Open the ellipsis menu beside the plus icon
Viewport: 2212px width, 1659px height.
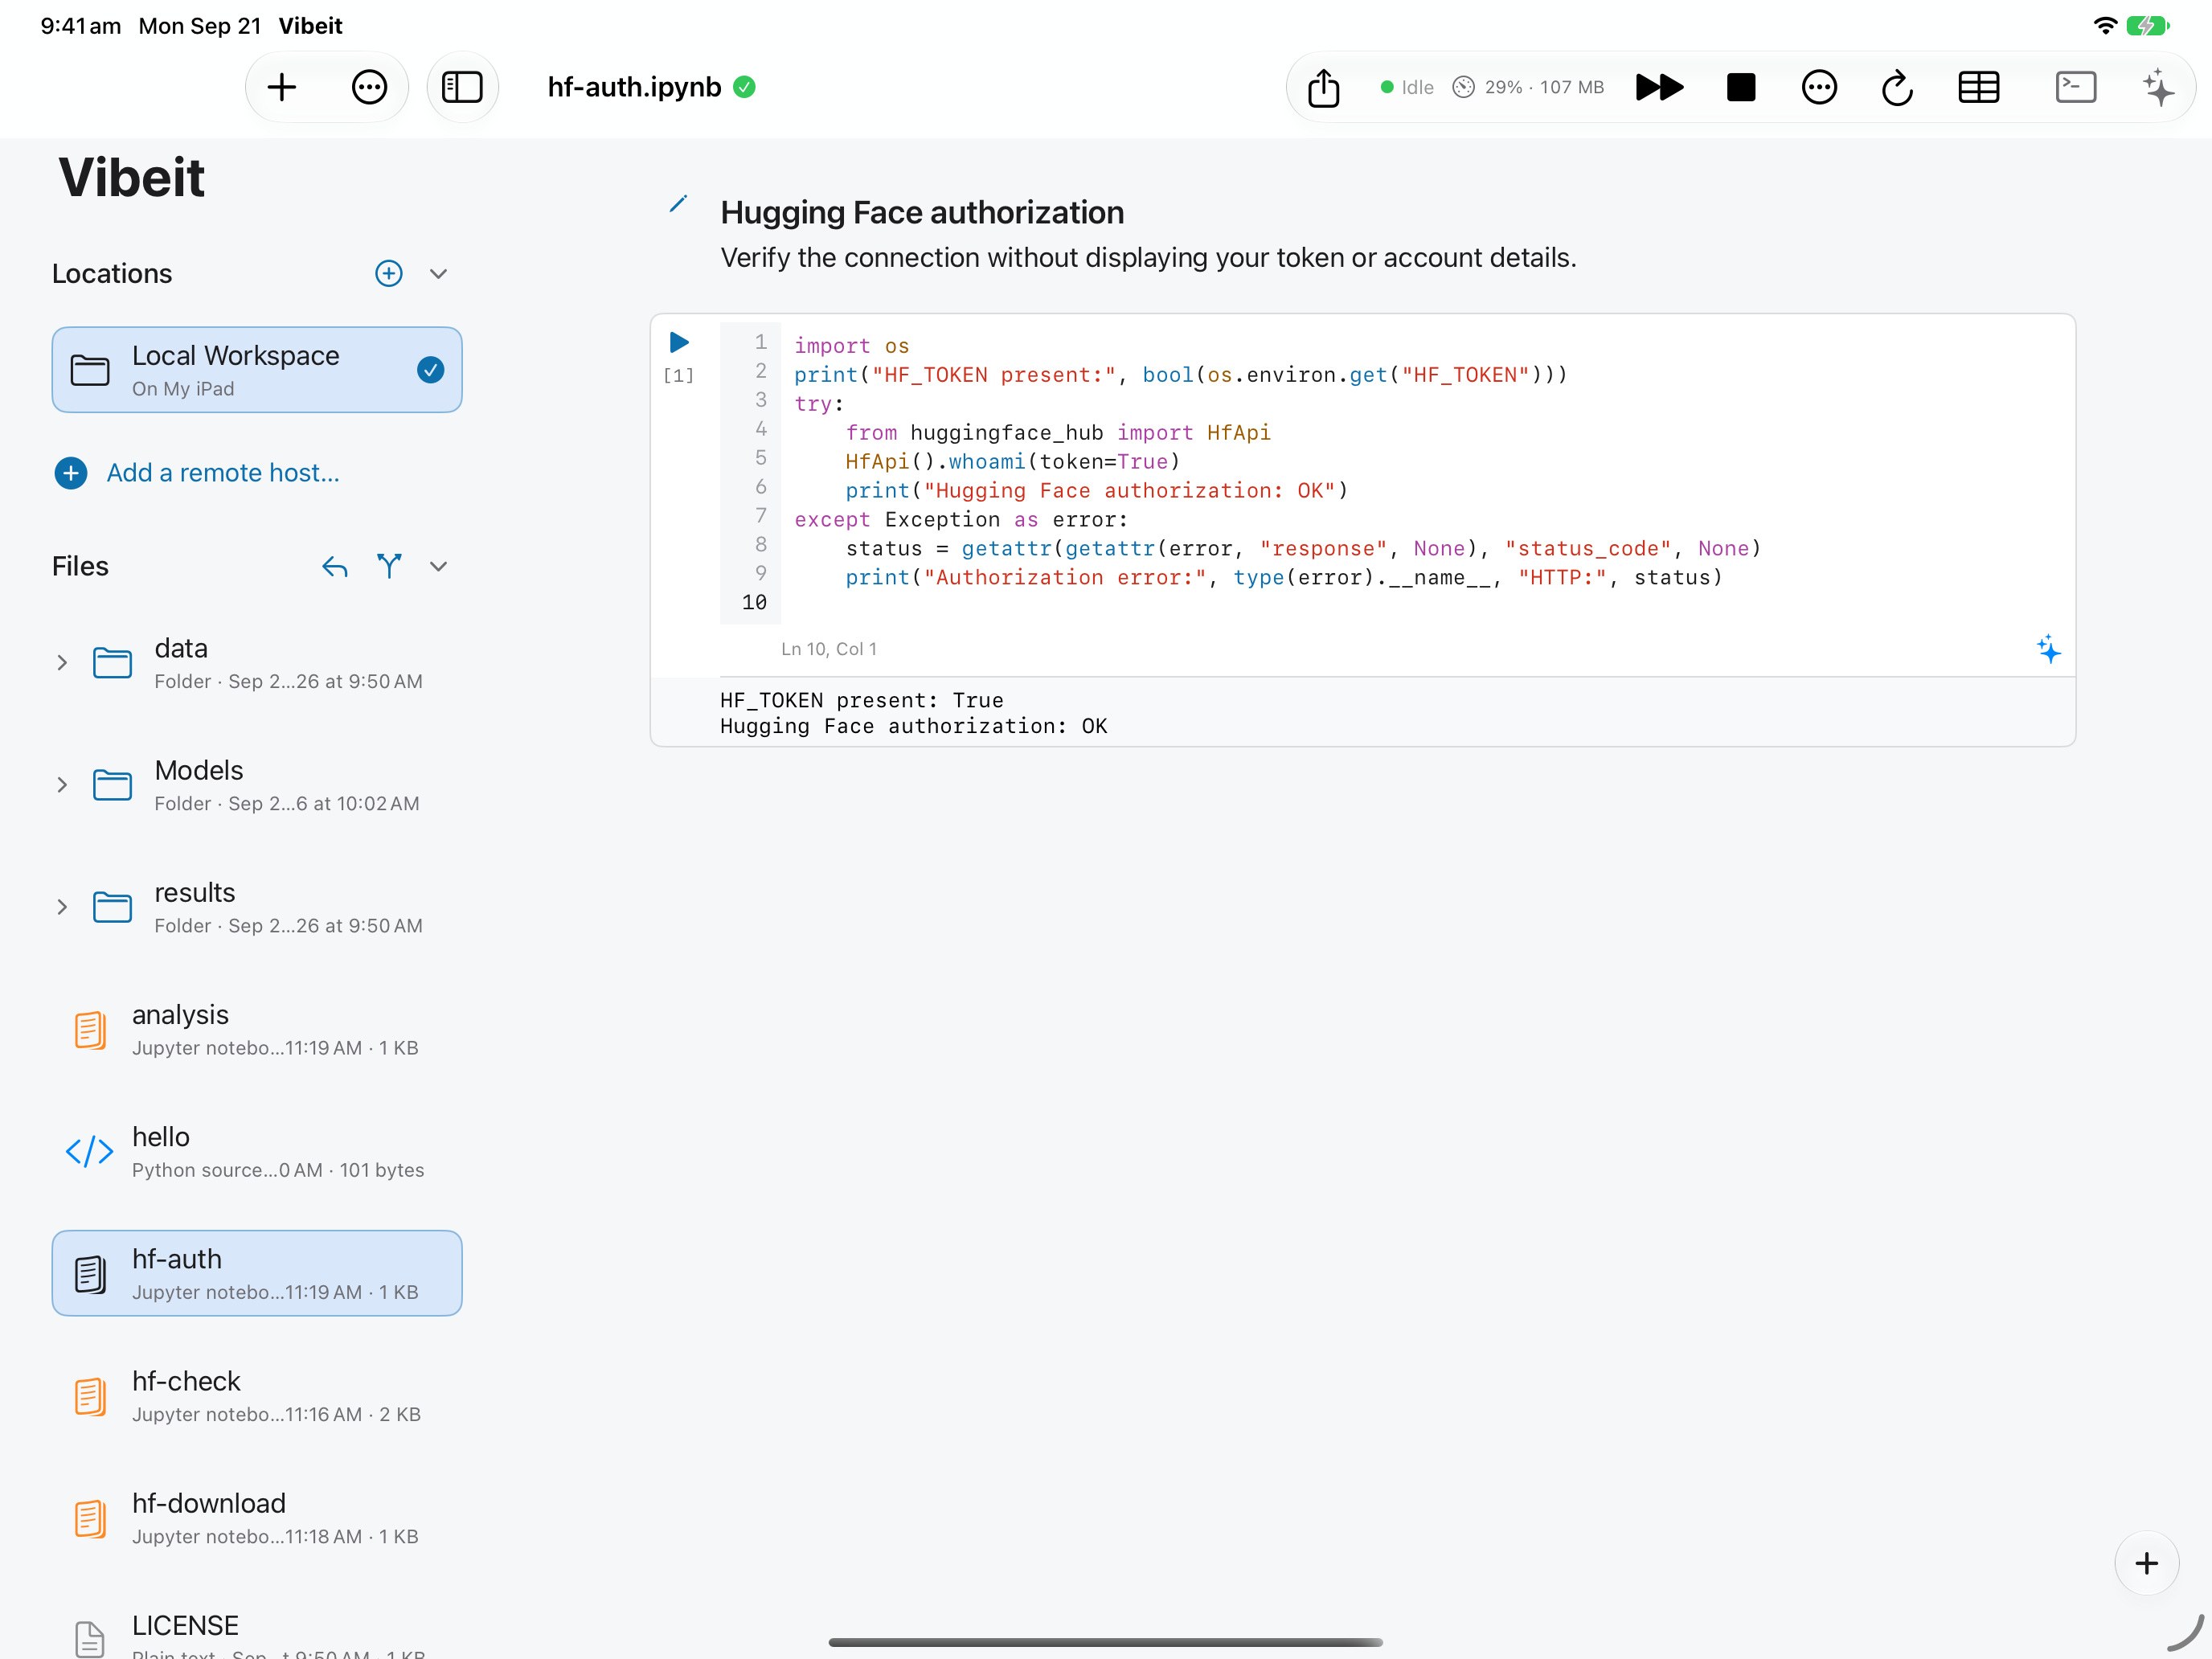click(x=369, y=87)
